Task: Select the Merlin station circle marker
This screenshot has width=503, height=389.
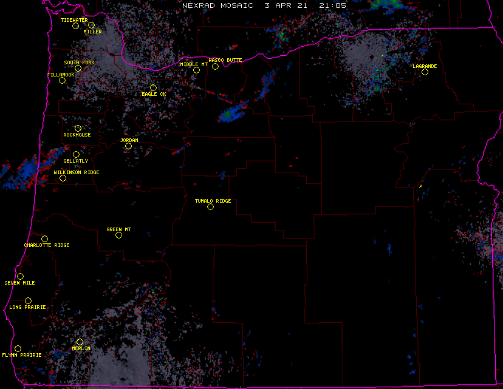Action: (x=80, y=342)
